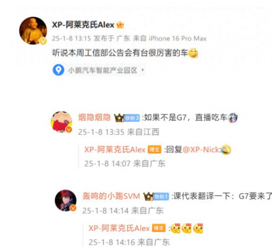
Task: Click the 铁粉1 fan badge
Action: 161,197
